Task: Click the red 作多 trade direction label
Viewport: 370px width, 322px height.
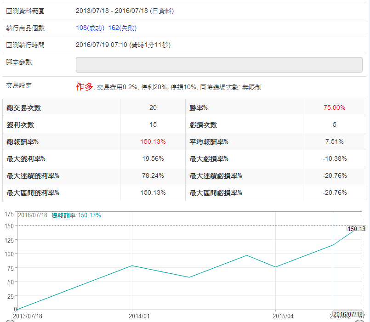Action: (84, 87)
